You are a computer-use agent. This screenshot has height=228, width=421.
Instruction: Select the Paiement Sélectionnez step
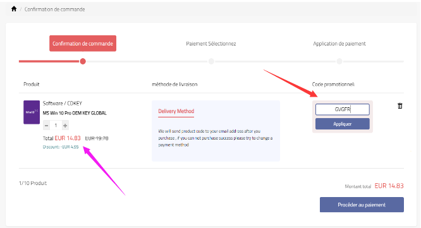tap(211, 44)
